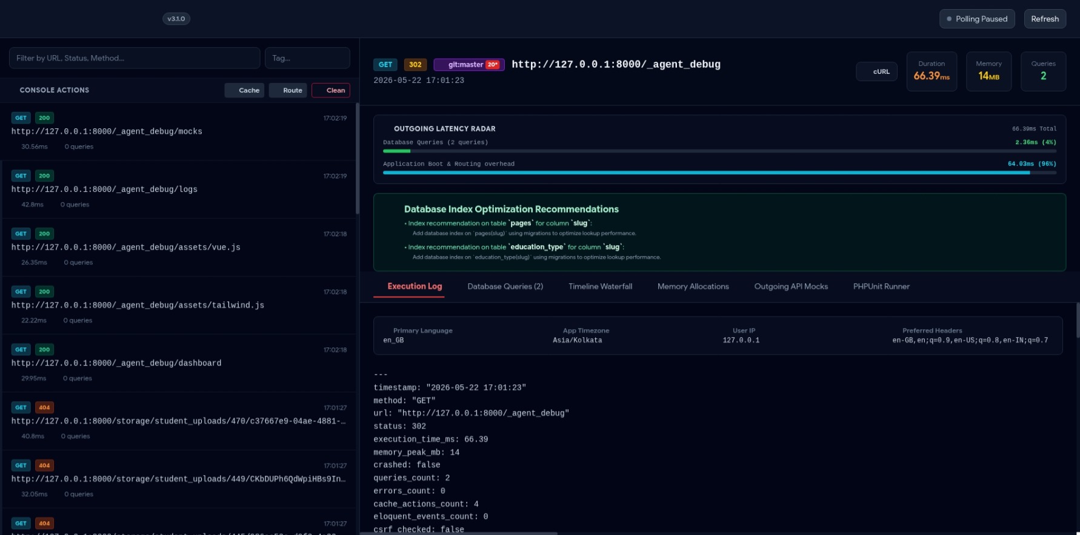The width and height of the screenshot is (1080, 535).
Task: Click the User IP value 127.0.0.1
Action: pyautogui.click(x=741, y=340)
